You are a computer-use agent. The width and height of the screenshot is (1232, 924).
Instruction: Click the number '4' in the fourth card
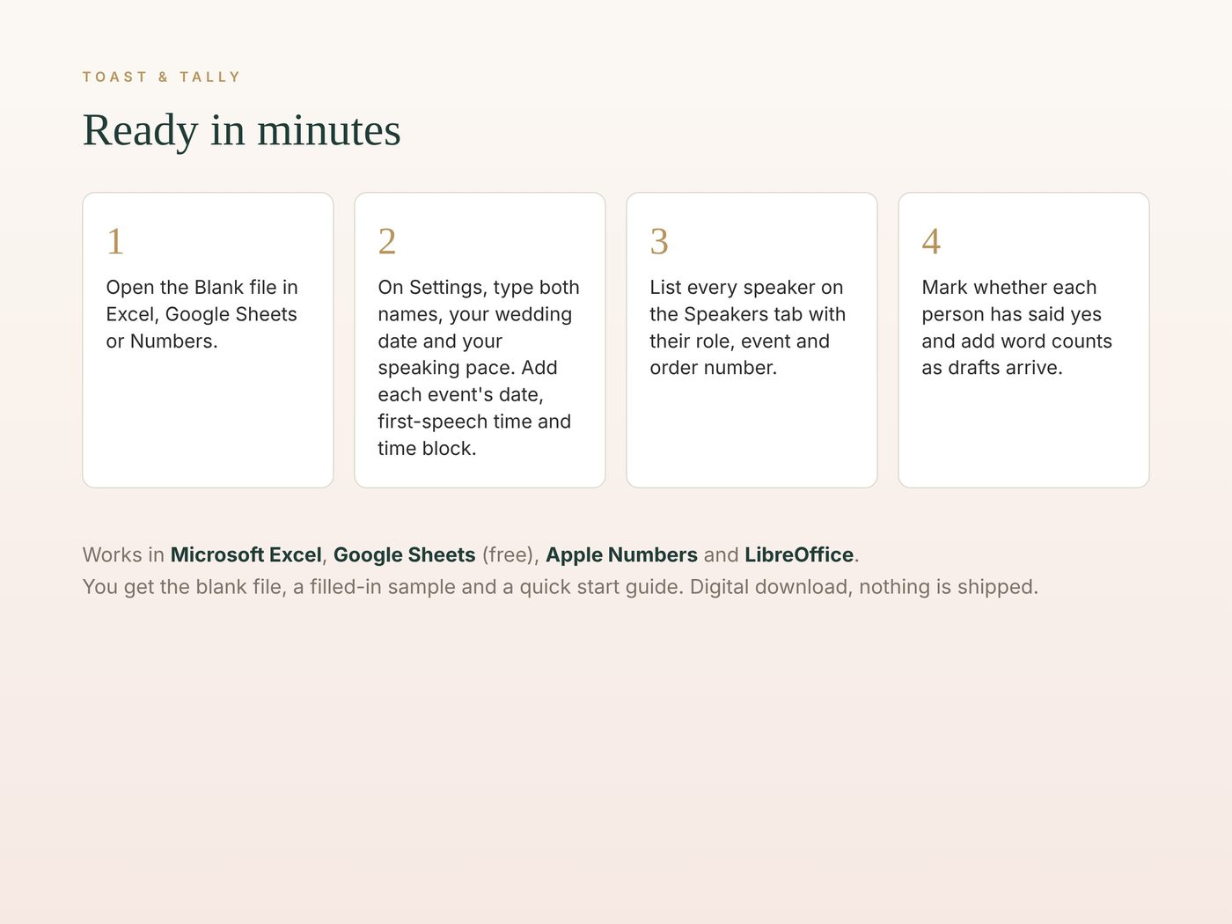(931, 241)
